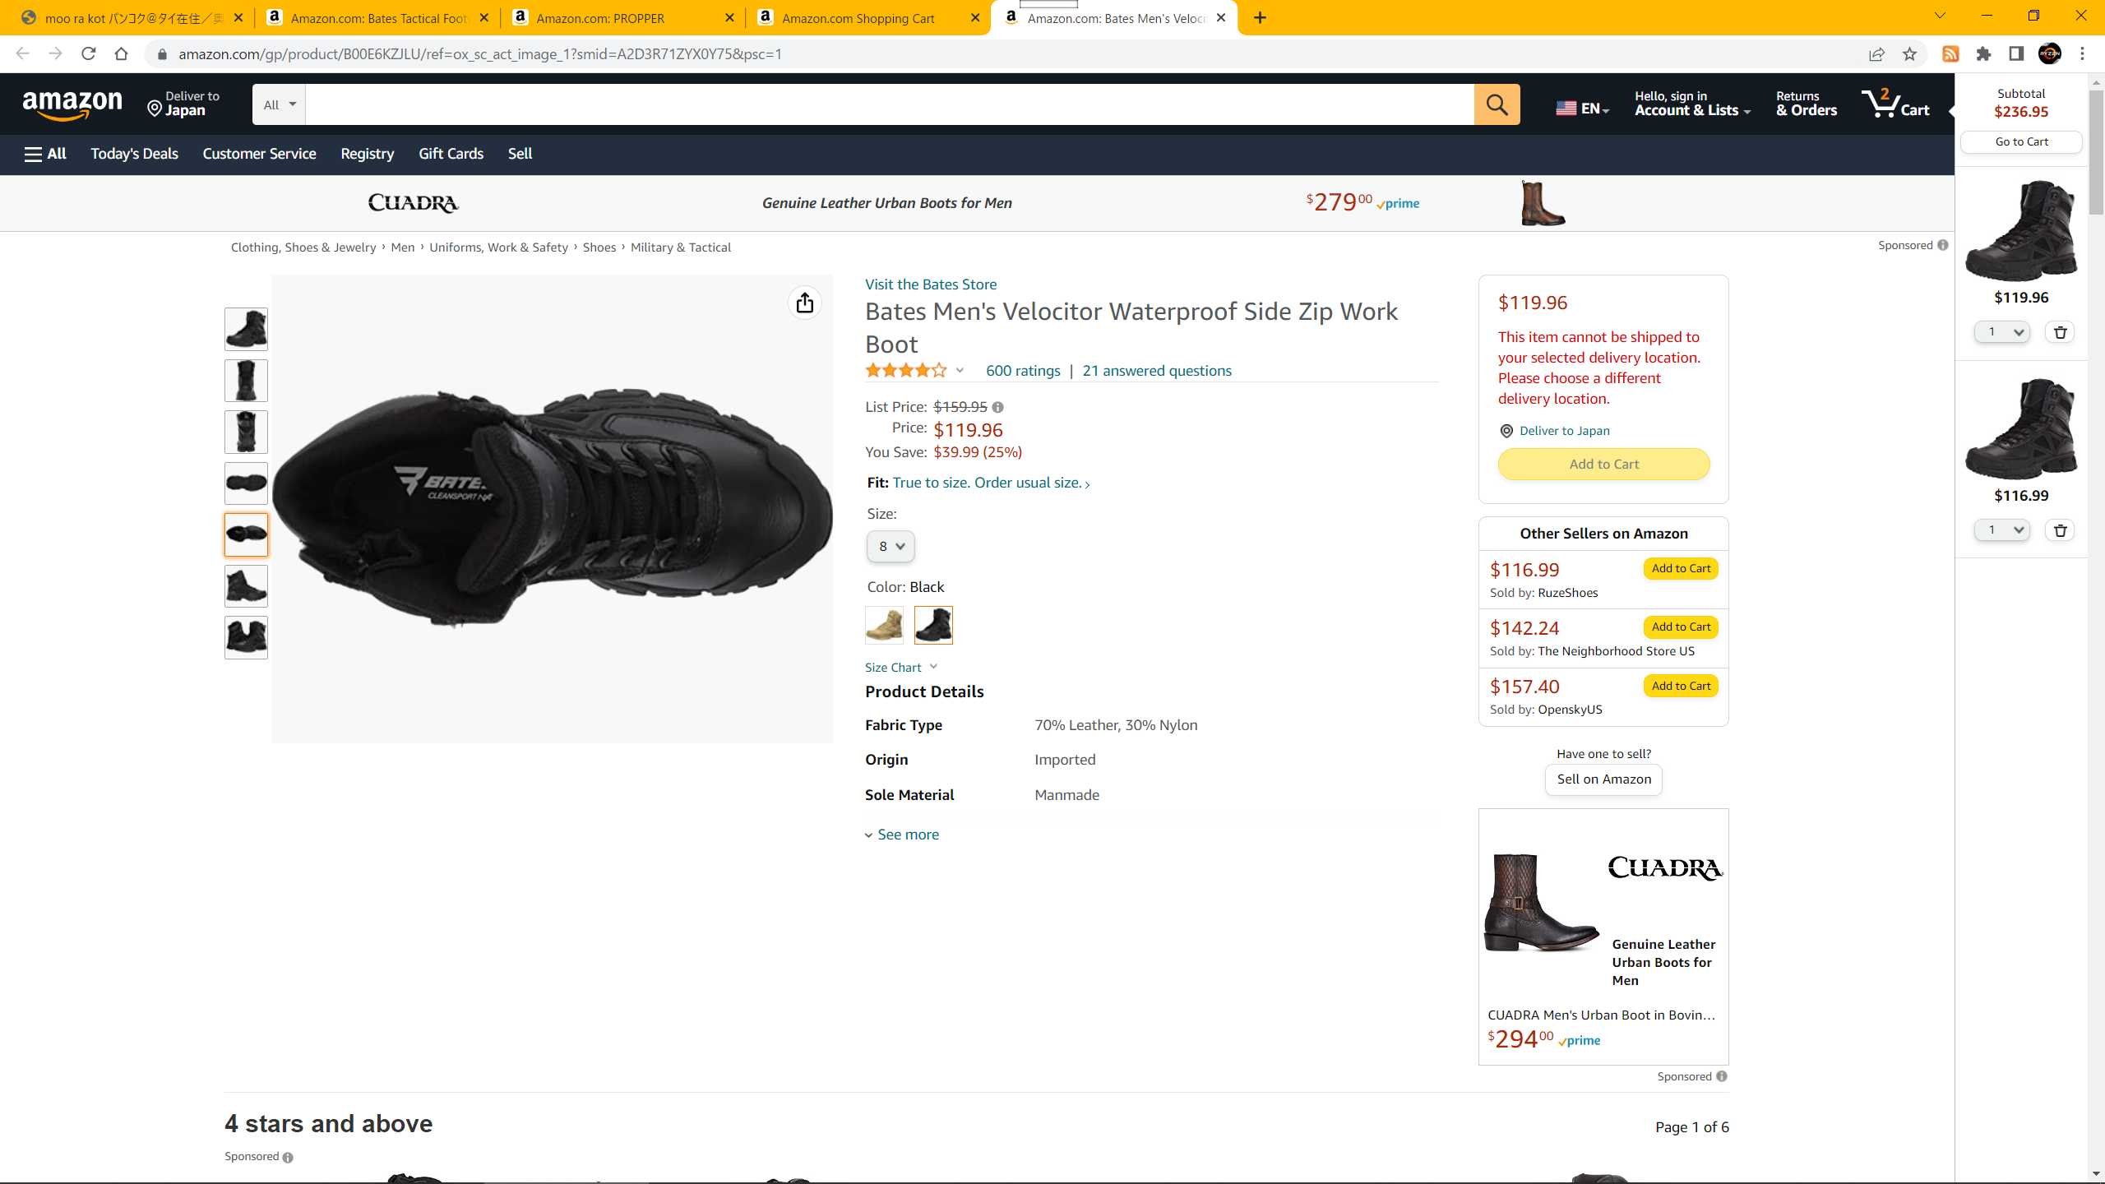The image size is (2105, 1184).
Task: Expand the star ratings breakdown arrow
Action: (960, 371)
